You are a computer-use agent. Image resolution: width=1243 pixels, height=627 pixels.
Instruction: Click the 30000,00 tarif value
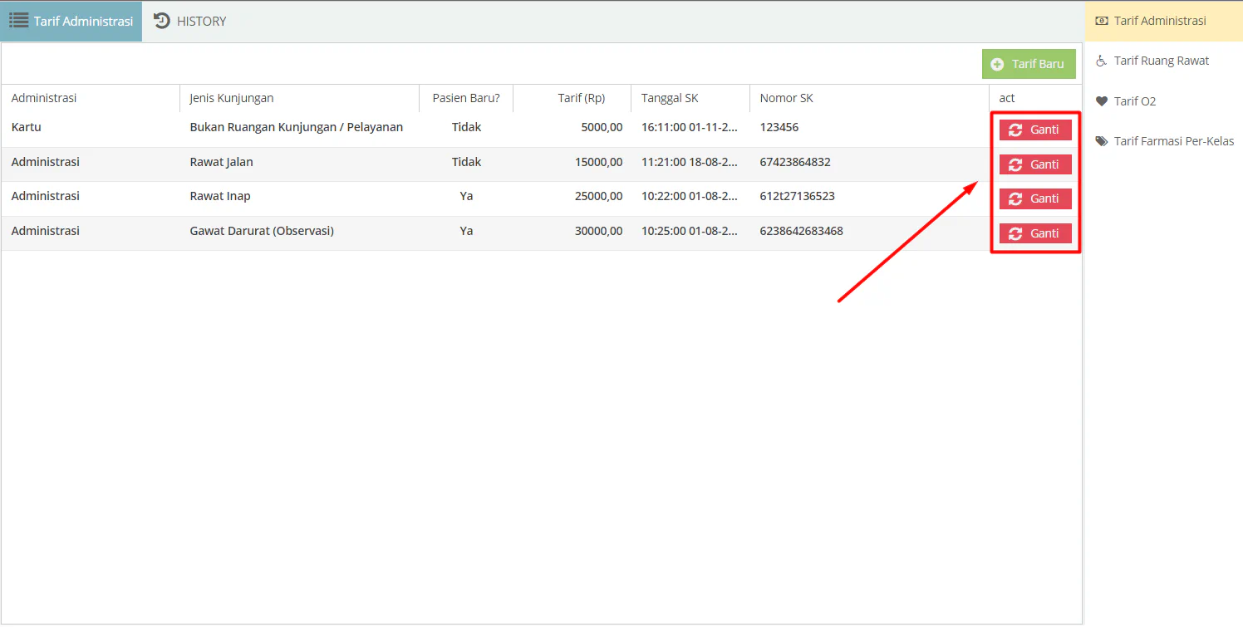[598, 231]
